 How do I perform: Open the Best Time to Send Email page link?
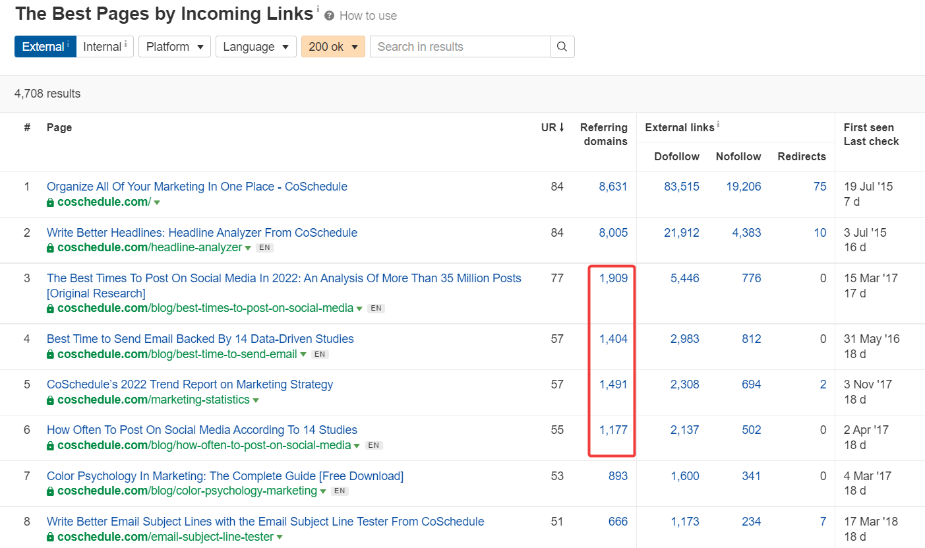pos(200,339)
